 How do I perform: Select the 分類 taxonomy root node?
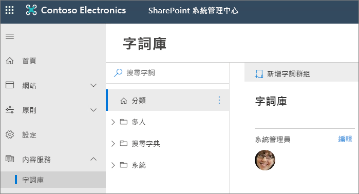point(167,100)
